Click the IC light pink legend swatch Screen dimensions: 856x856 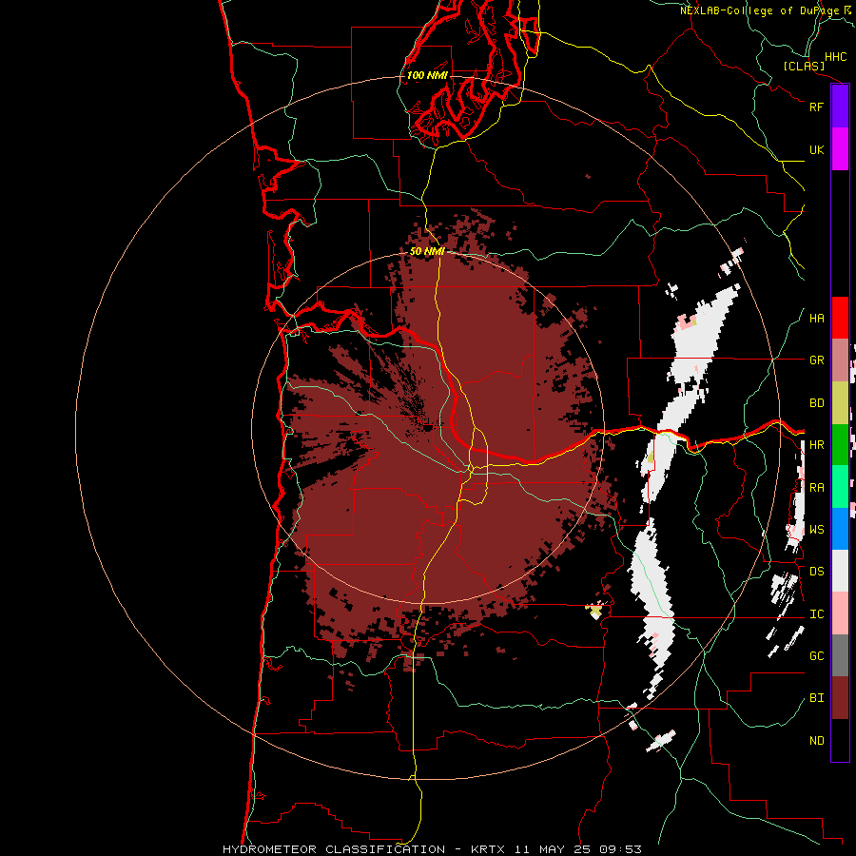tap(840, 613)
